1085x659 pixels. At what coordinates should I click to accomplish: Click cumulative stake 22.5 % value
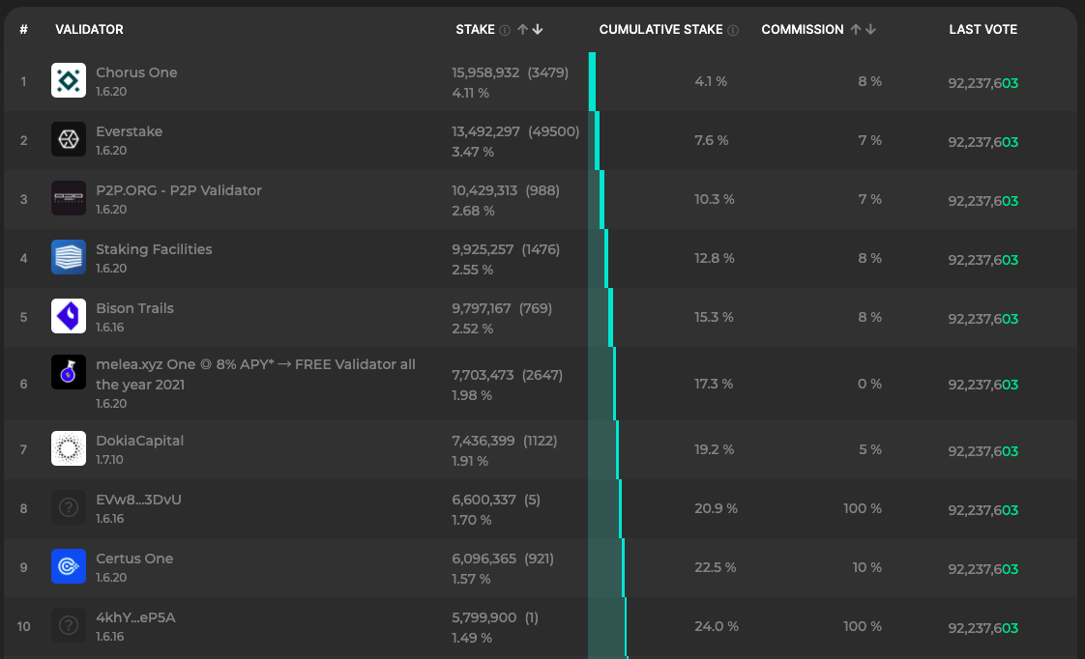[716, 568]
